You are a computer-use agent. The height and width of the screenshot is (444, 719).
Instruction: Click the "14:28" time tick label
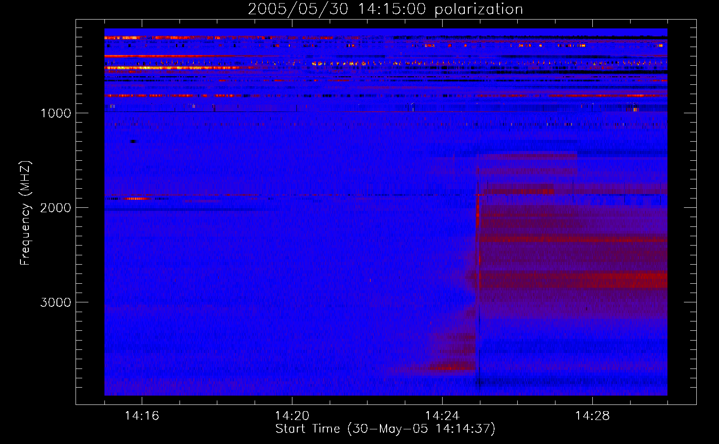tap(592, 416)
